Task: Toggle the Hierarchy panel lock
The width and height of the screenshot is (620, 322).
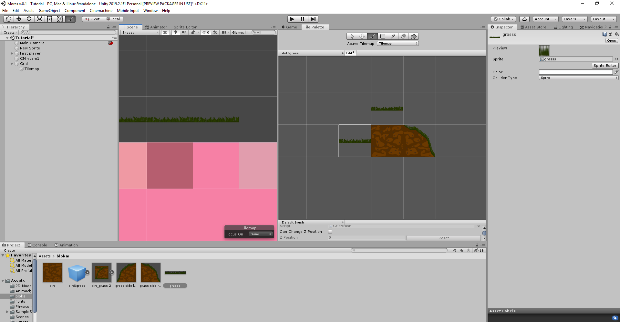Action: pyautogui.click(x=108, y=27)
